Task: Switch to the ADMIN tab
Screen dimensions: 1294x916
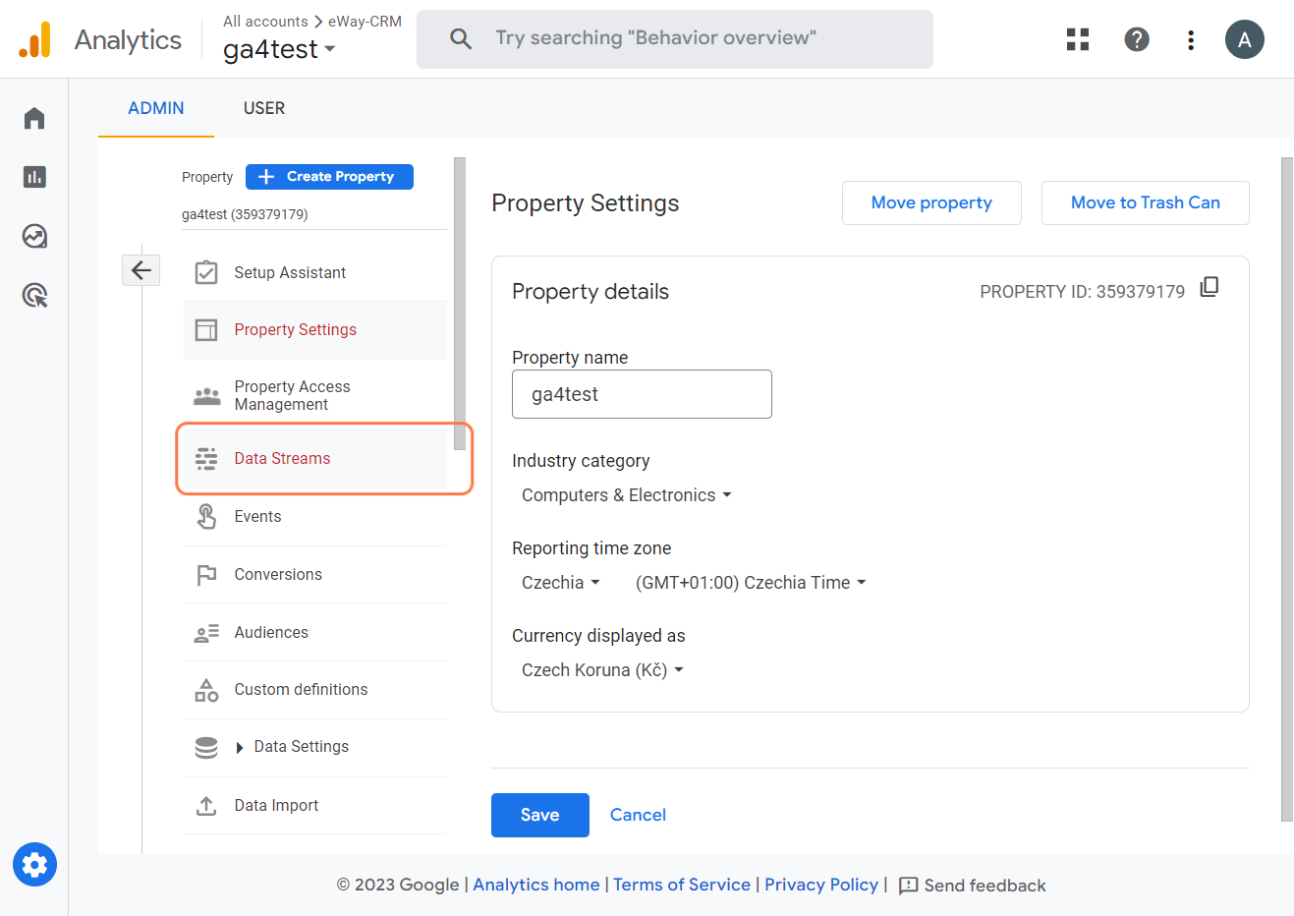Action: pos(156,108)
